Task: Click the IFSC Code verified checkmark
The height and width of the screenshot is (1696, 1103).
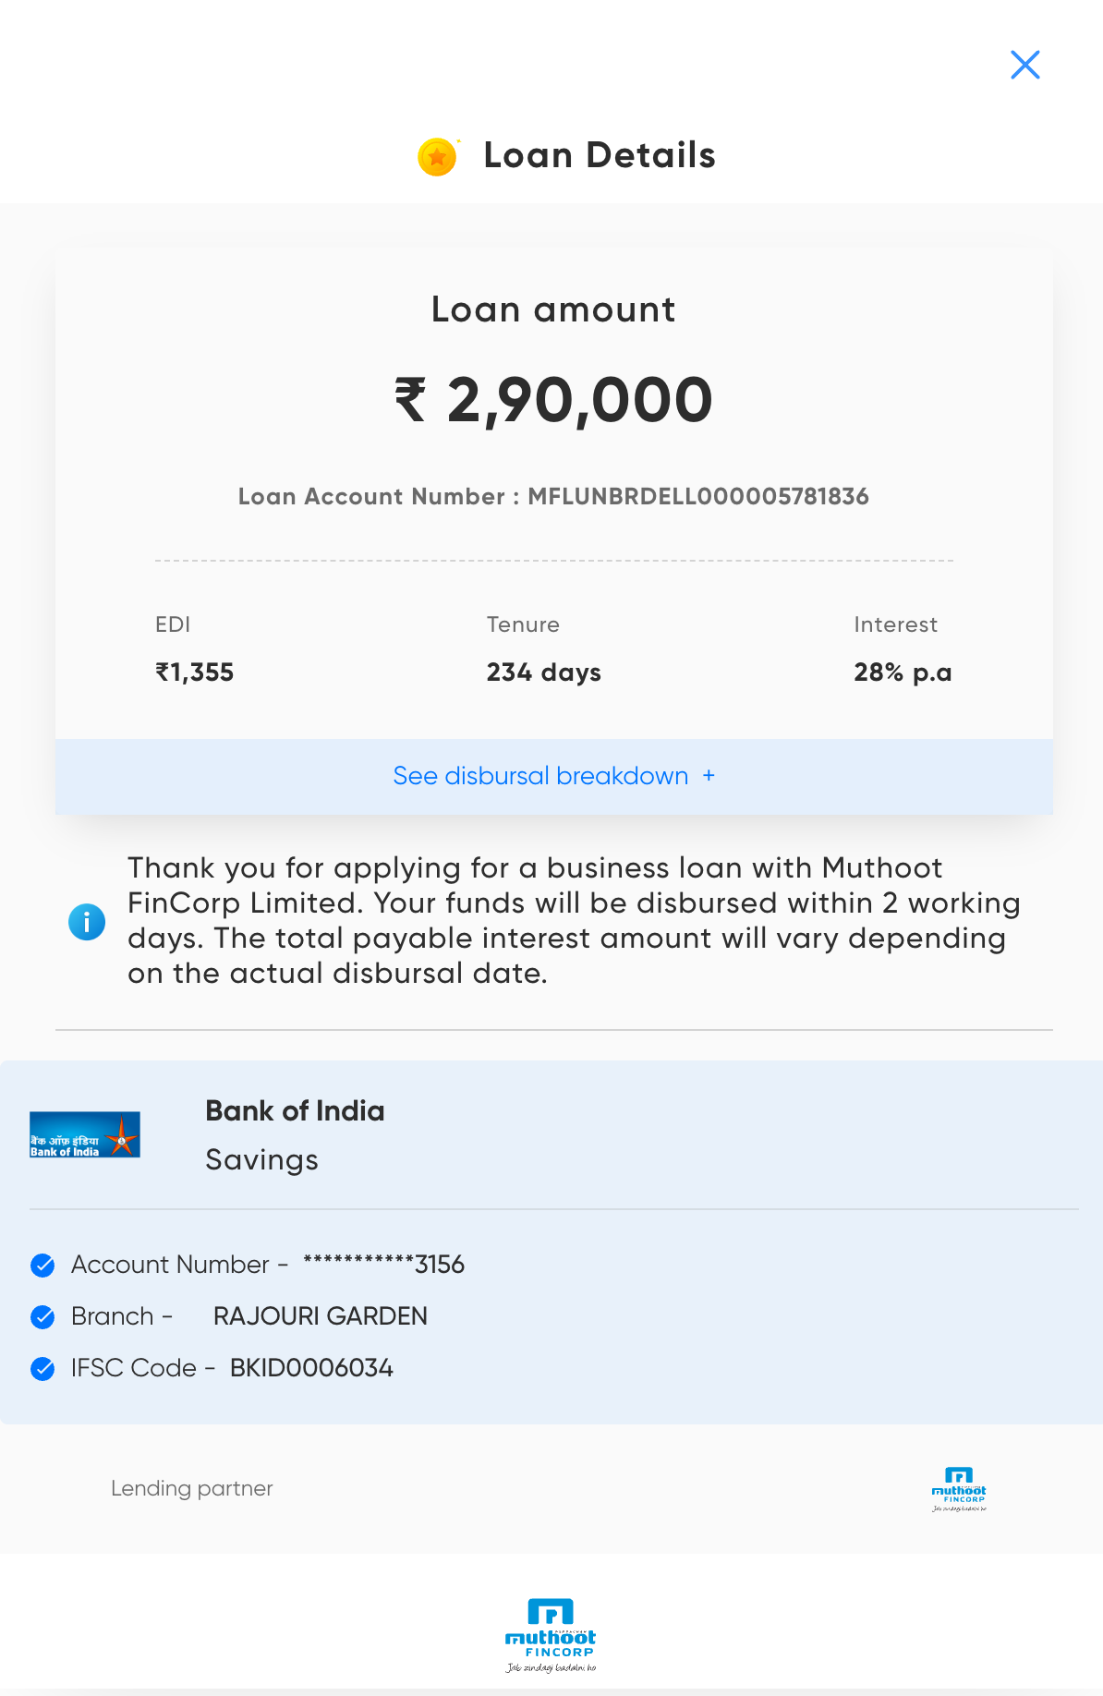Action: (42, 1368)
